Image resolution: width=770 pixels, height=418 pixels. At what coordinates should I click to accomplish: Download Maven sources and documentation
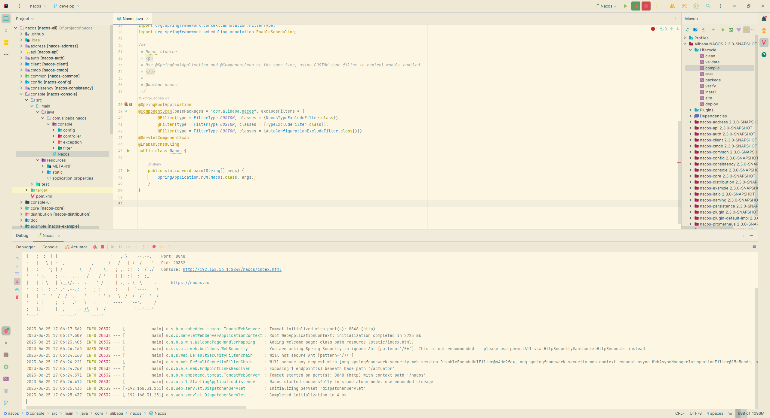pyautogui.click(x=703, y=30)
